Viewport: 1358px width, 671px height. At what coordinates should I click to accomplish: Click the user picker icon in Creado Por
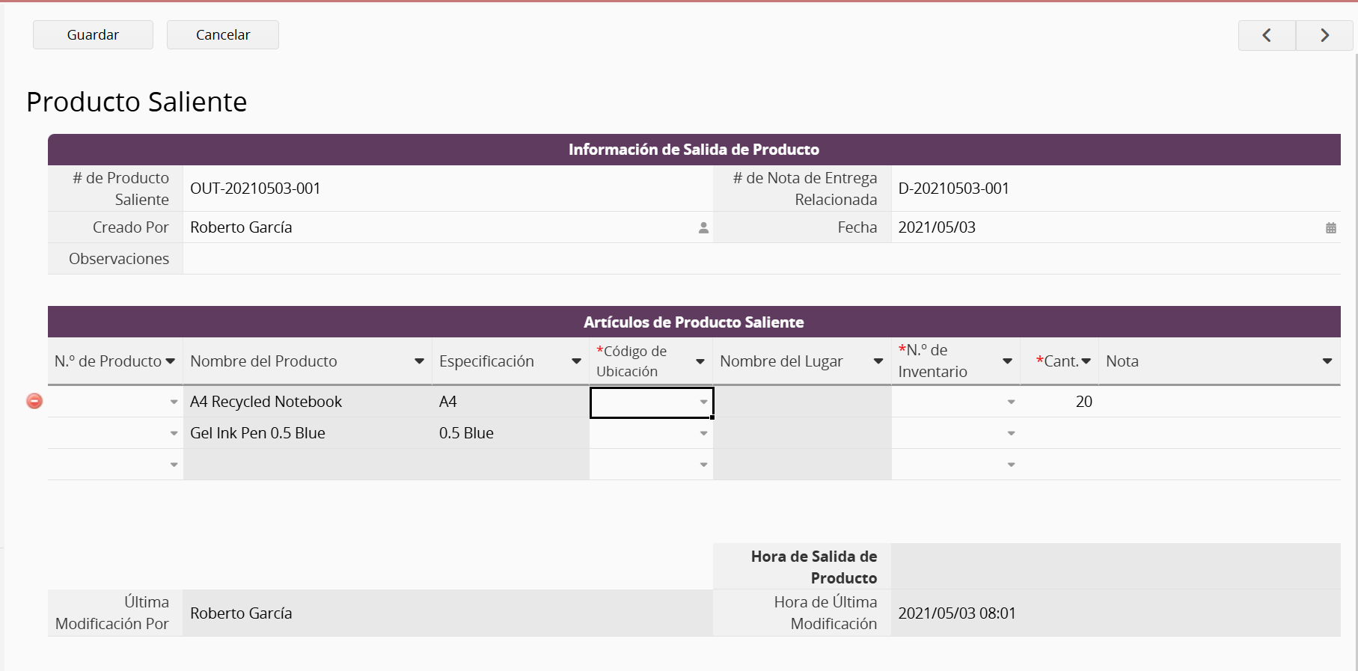[703, 228]
